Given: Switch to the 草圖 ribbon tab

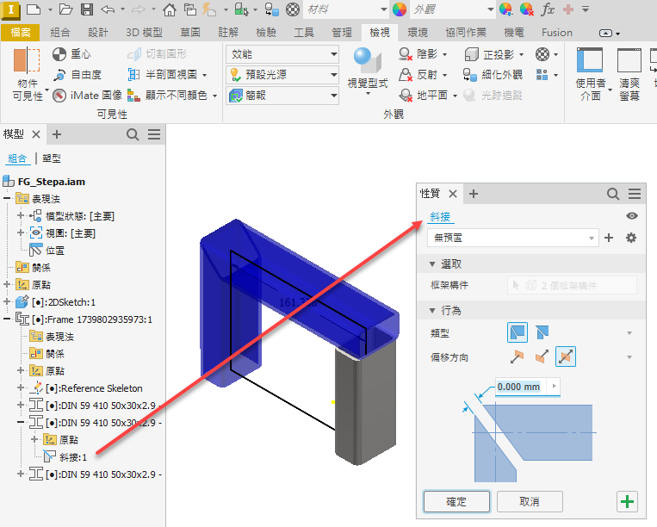Looking at the screenshot, I should (190, 32).
